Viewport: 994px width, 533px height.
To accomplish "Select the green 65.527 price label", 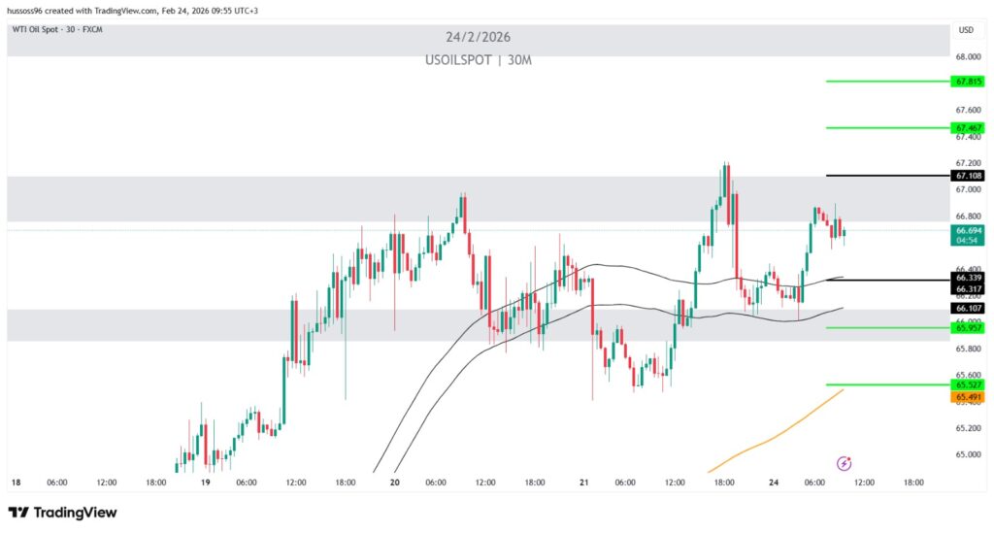I will point(969,385).
